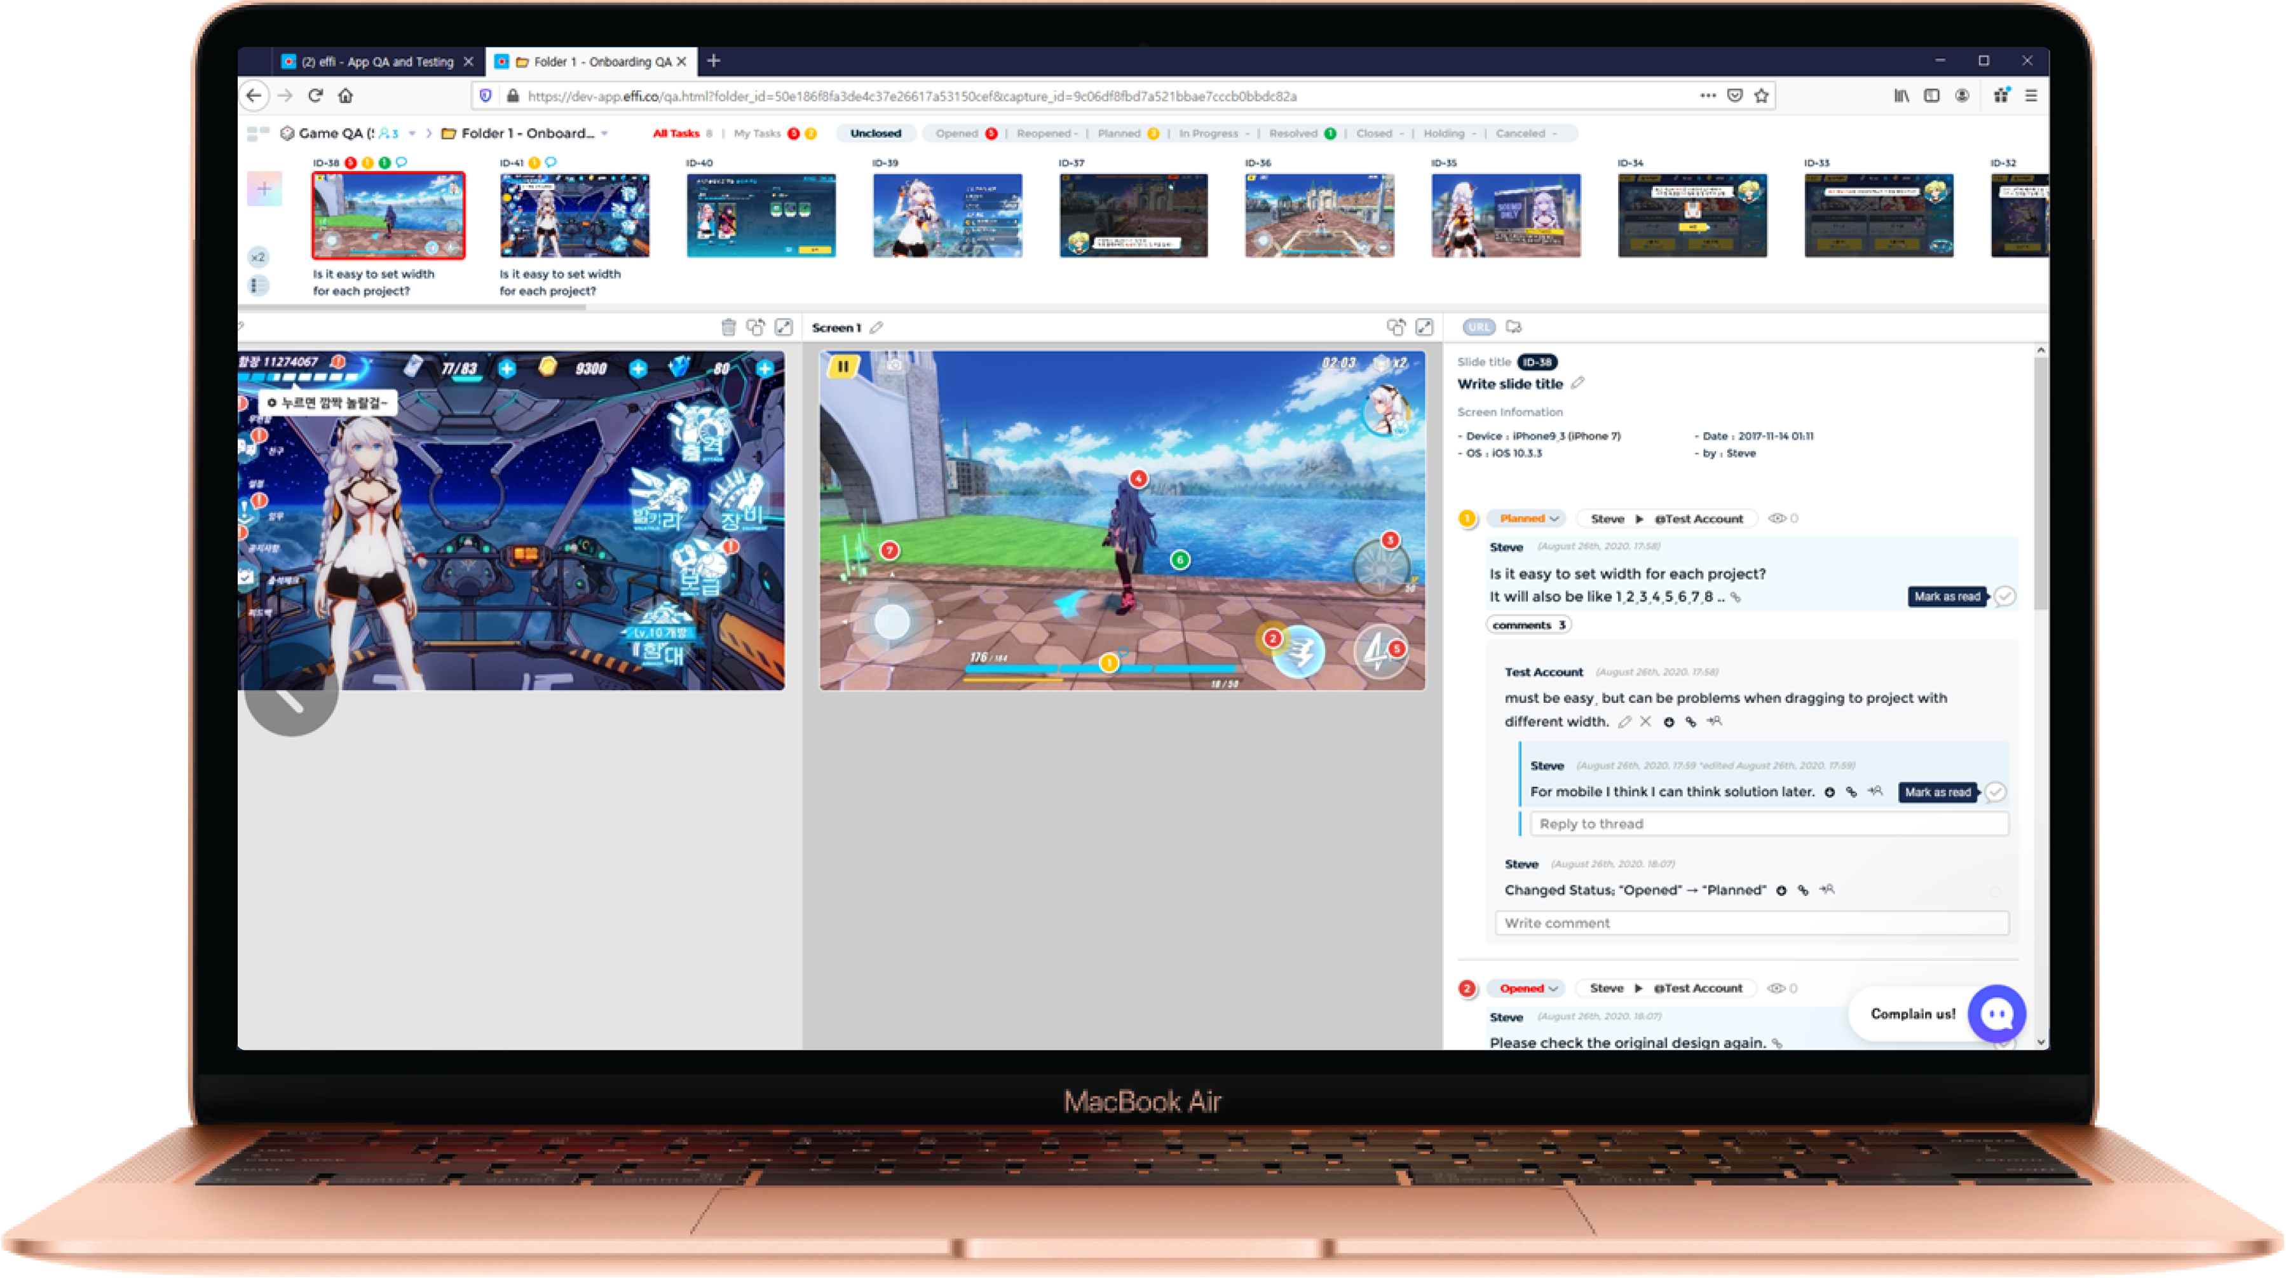Open the ID-40 slide thumbnail
The image size is (2286, 1278).
(761, 215)
